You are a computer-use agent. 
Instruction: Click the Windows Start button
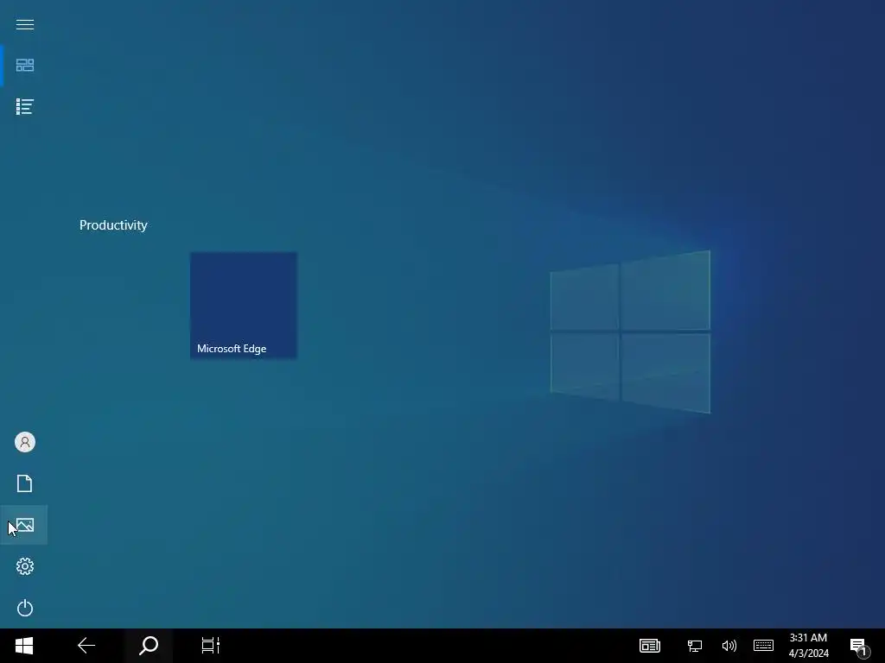click(24, 646)
